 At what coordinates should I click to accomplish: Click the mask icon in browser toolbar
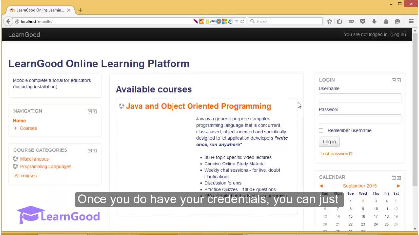pos(351,21)
